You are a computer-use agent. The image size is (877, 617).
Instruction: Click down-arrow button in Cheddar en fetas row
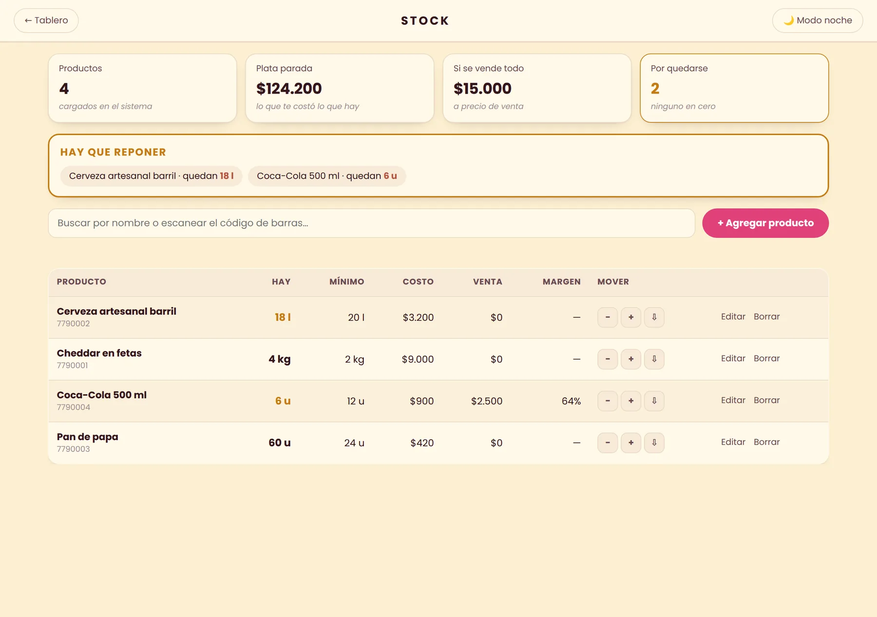[654, 359]
